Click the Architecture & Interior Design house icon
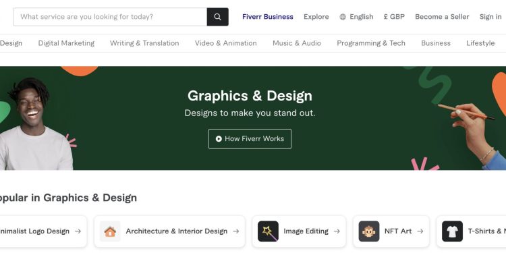This screenshot has height=253, width=506. click(110, 231)
